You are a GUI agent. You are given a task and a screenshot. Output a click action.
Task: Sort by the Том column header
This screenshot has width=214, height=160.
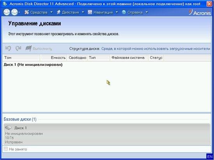[x=21, y=57]
